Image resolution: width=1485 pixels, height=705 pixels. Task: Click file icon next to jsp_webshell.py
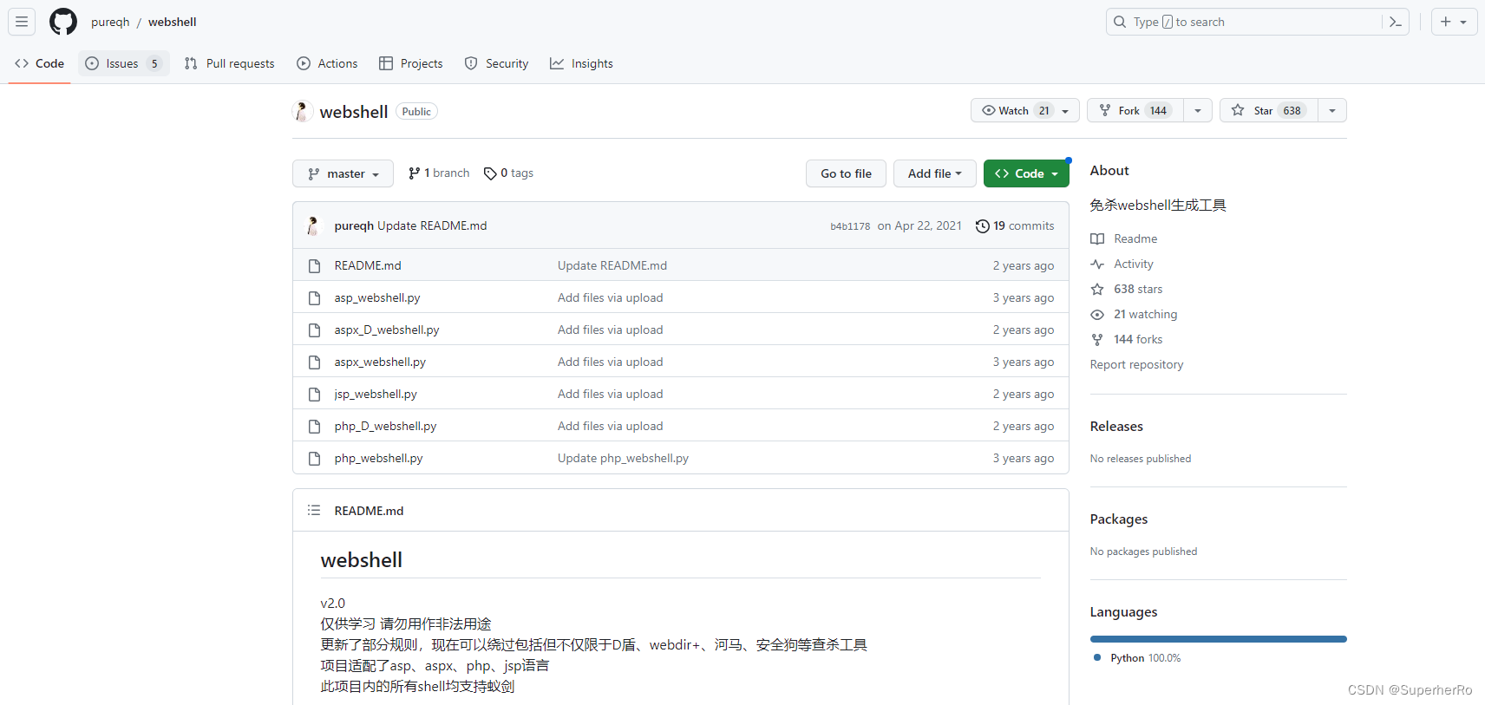tap(315, 395)
